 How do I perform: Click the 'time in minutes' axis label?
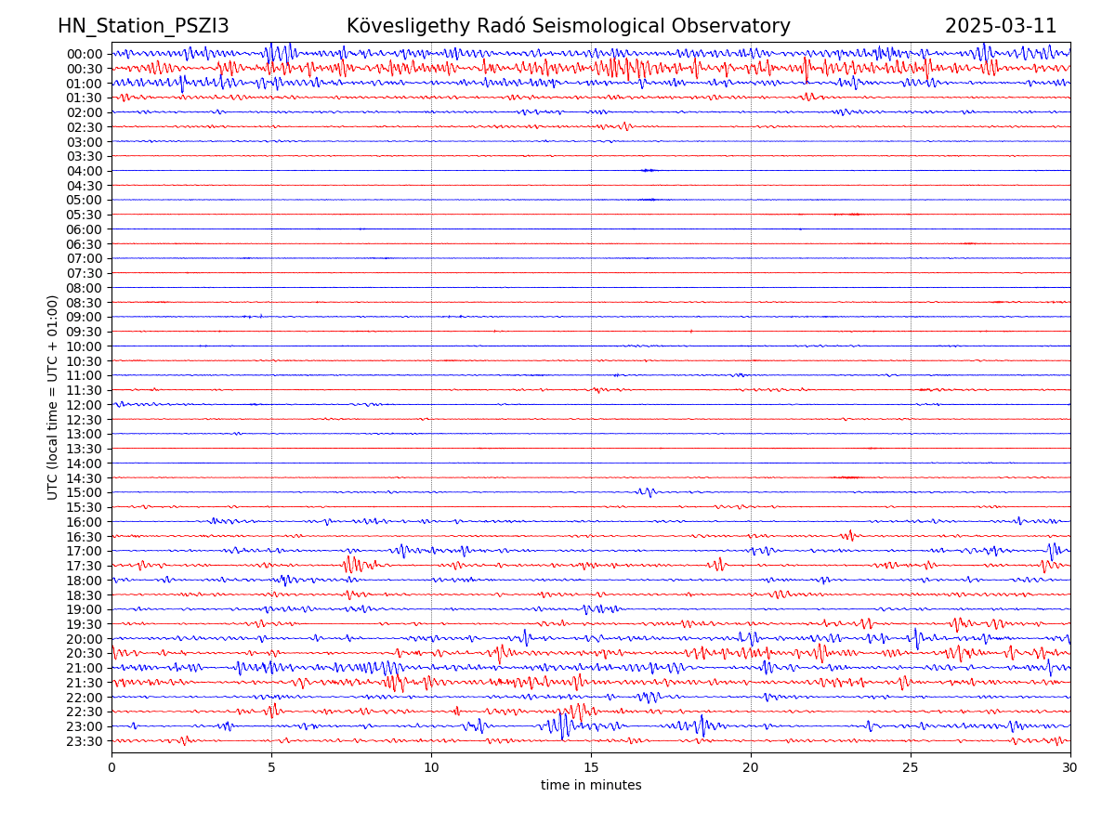tap(591, 786)
